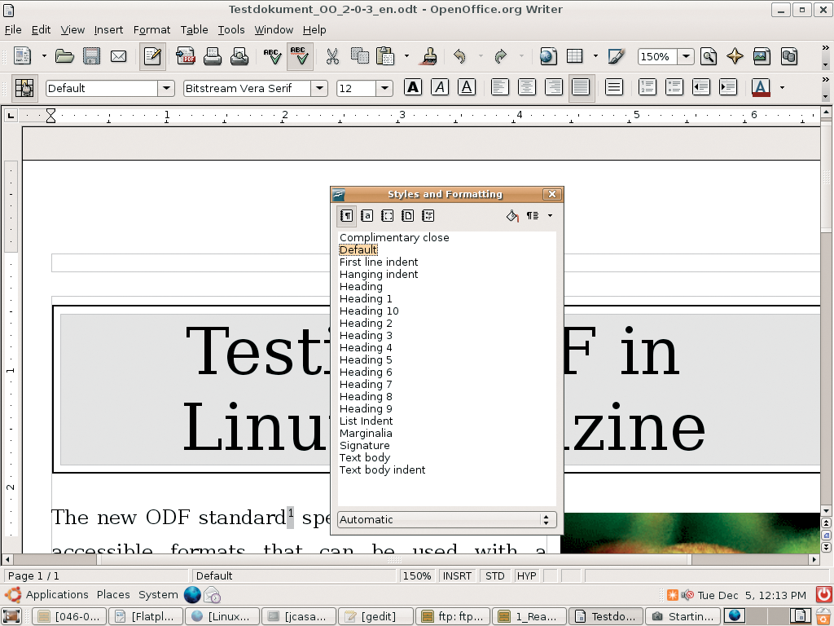Click the Bitstream Vera Serif font field

pos(248,88)
